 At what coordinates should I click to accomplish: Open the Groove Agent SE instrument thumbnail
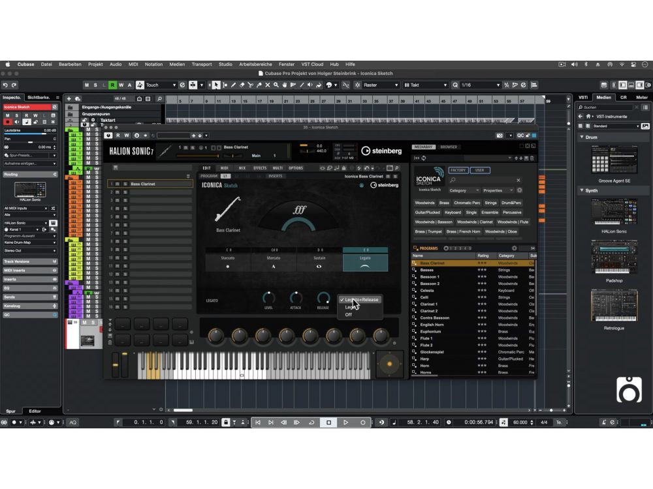(x=613, y=160)
